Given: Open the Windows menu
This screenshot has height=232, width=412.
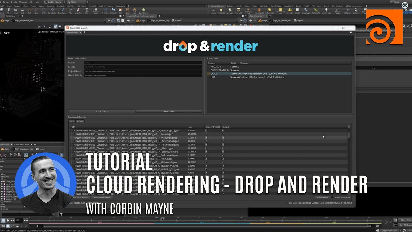Looking at the screenshot, I should tap(23, 2).
